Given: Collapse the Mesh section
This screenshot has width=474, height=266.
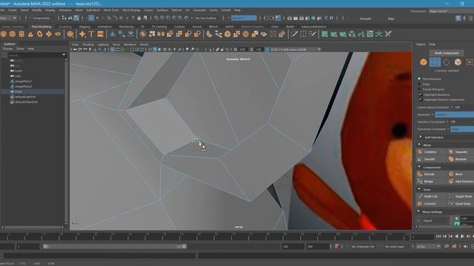Looking at the screenshot, I should click(x=419, y=145).
